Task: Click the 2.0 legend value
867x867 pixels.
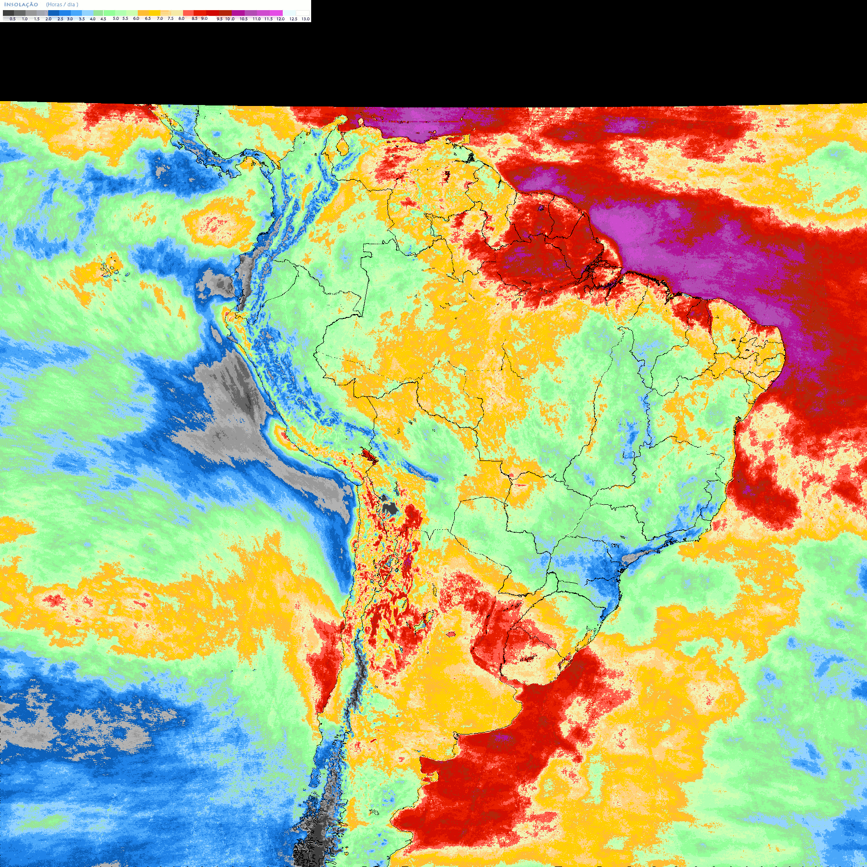Action: (49, 19)
